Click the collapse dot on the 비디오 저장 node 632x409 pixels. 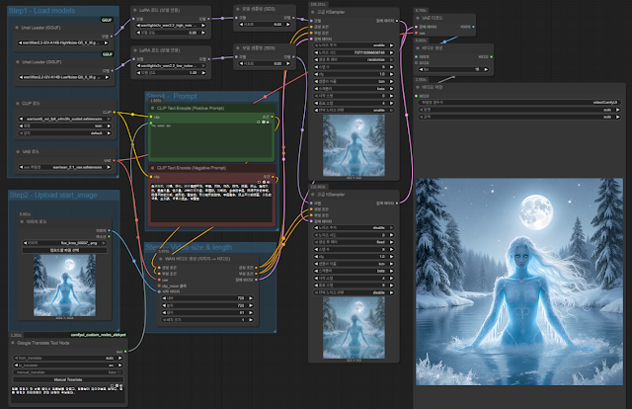[x=418, y=87]
